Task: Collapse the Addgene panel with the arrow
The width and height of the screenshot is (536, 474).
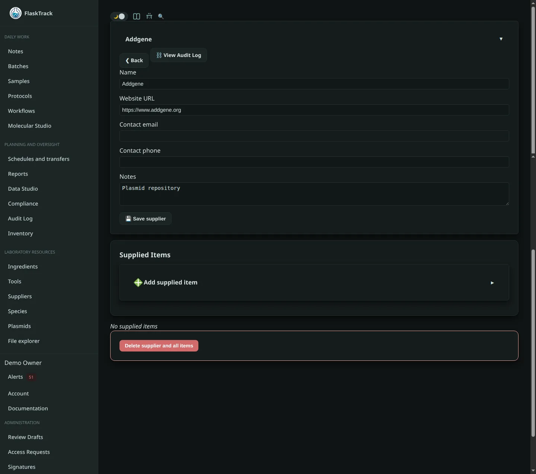Action: pyautogui.click(x=501, y=39)
